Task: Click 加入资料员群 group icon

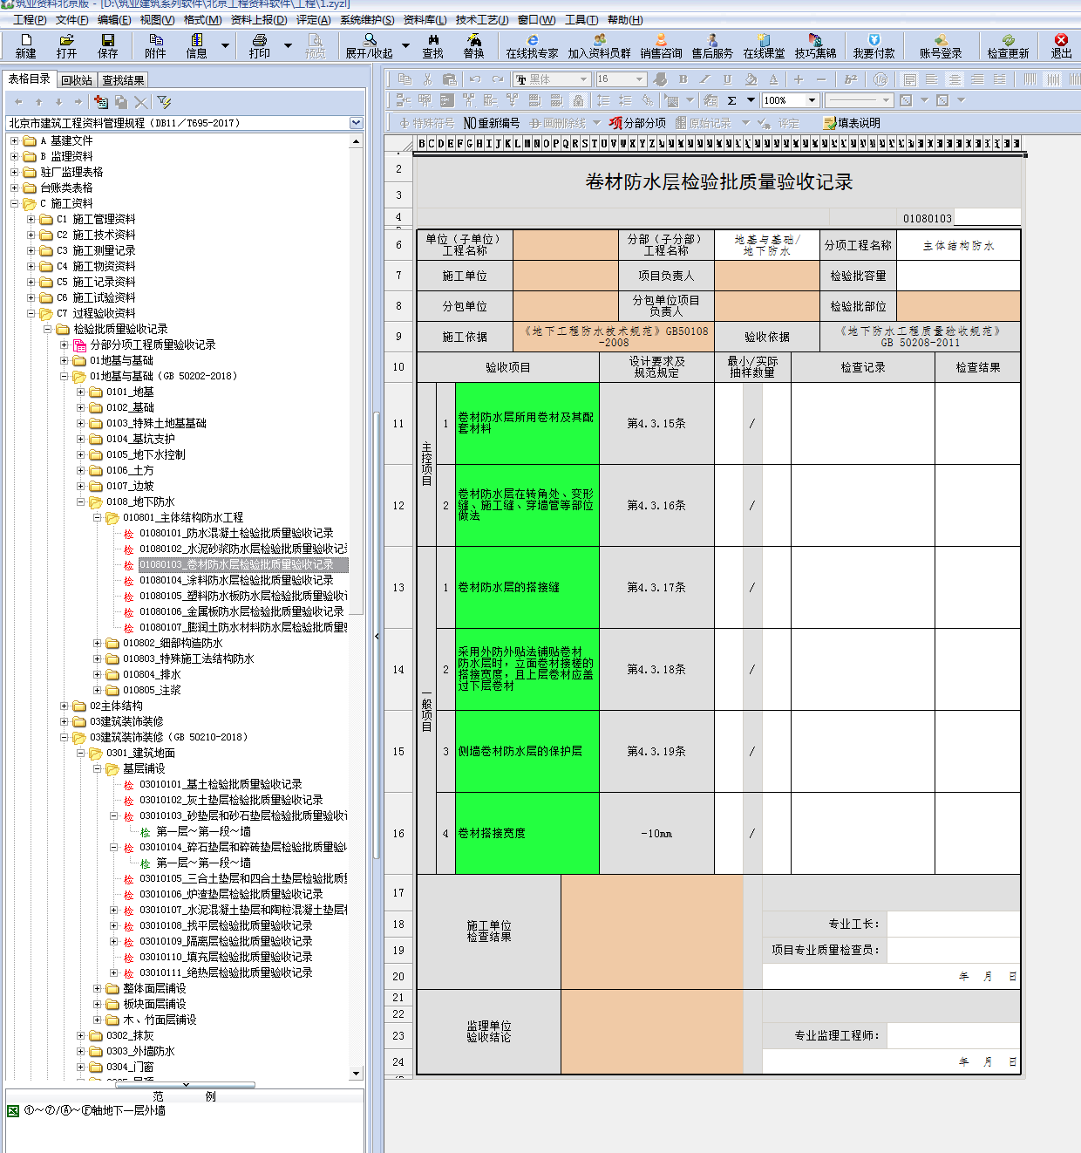Action: point(600,45)
